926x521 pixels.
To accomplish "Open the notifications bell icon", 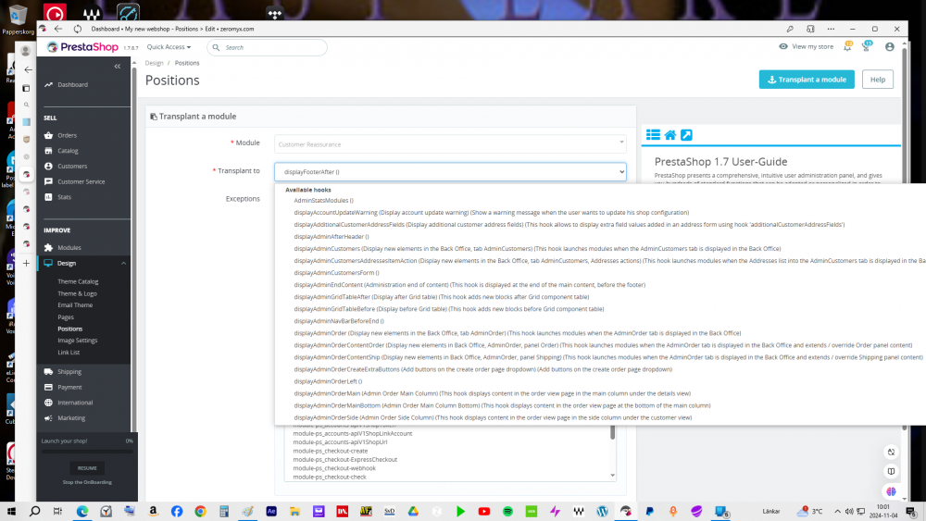I will [847, 46].
